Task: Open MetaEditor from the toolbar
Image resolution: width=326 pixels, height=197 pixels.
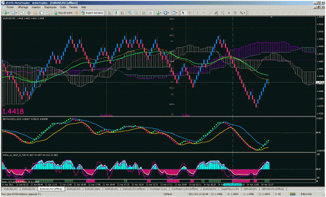Action: [x=77, y=13]
